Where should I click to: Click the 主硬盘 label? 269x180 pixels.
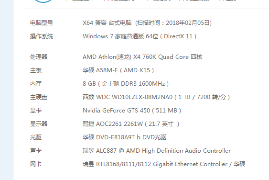coord(39,97)
